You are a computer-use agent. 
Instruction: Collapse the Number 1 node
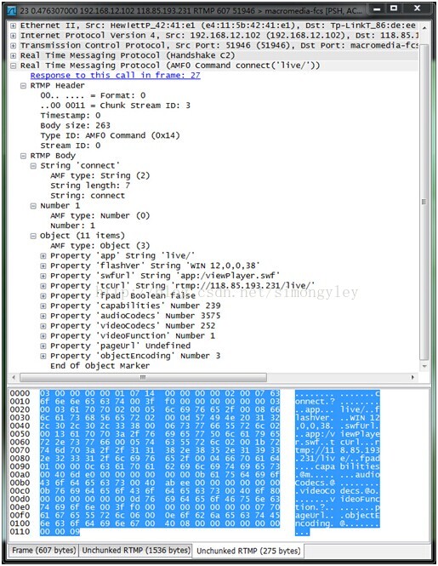point(33,206)
